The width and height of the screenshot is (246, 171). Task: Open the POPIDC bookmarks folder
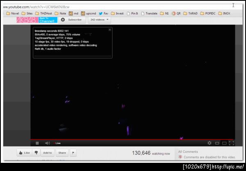click(208, 13)
